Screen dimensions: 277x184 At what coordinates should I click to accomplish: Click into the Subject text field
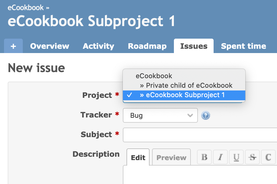click(200, 135)
